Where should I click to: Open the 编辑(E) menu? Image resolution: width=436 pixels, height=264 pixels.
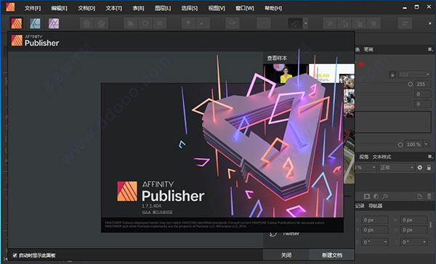tap(59, 8)
